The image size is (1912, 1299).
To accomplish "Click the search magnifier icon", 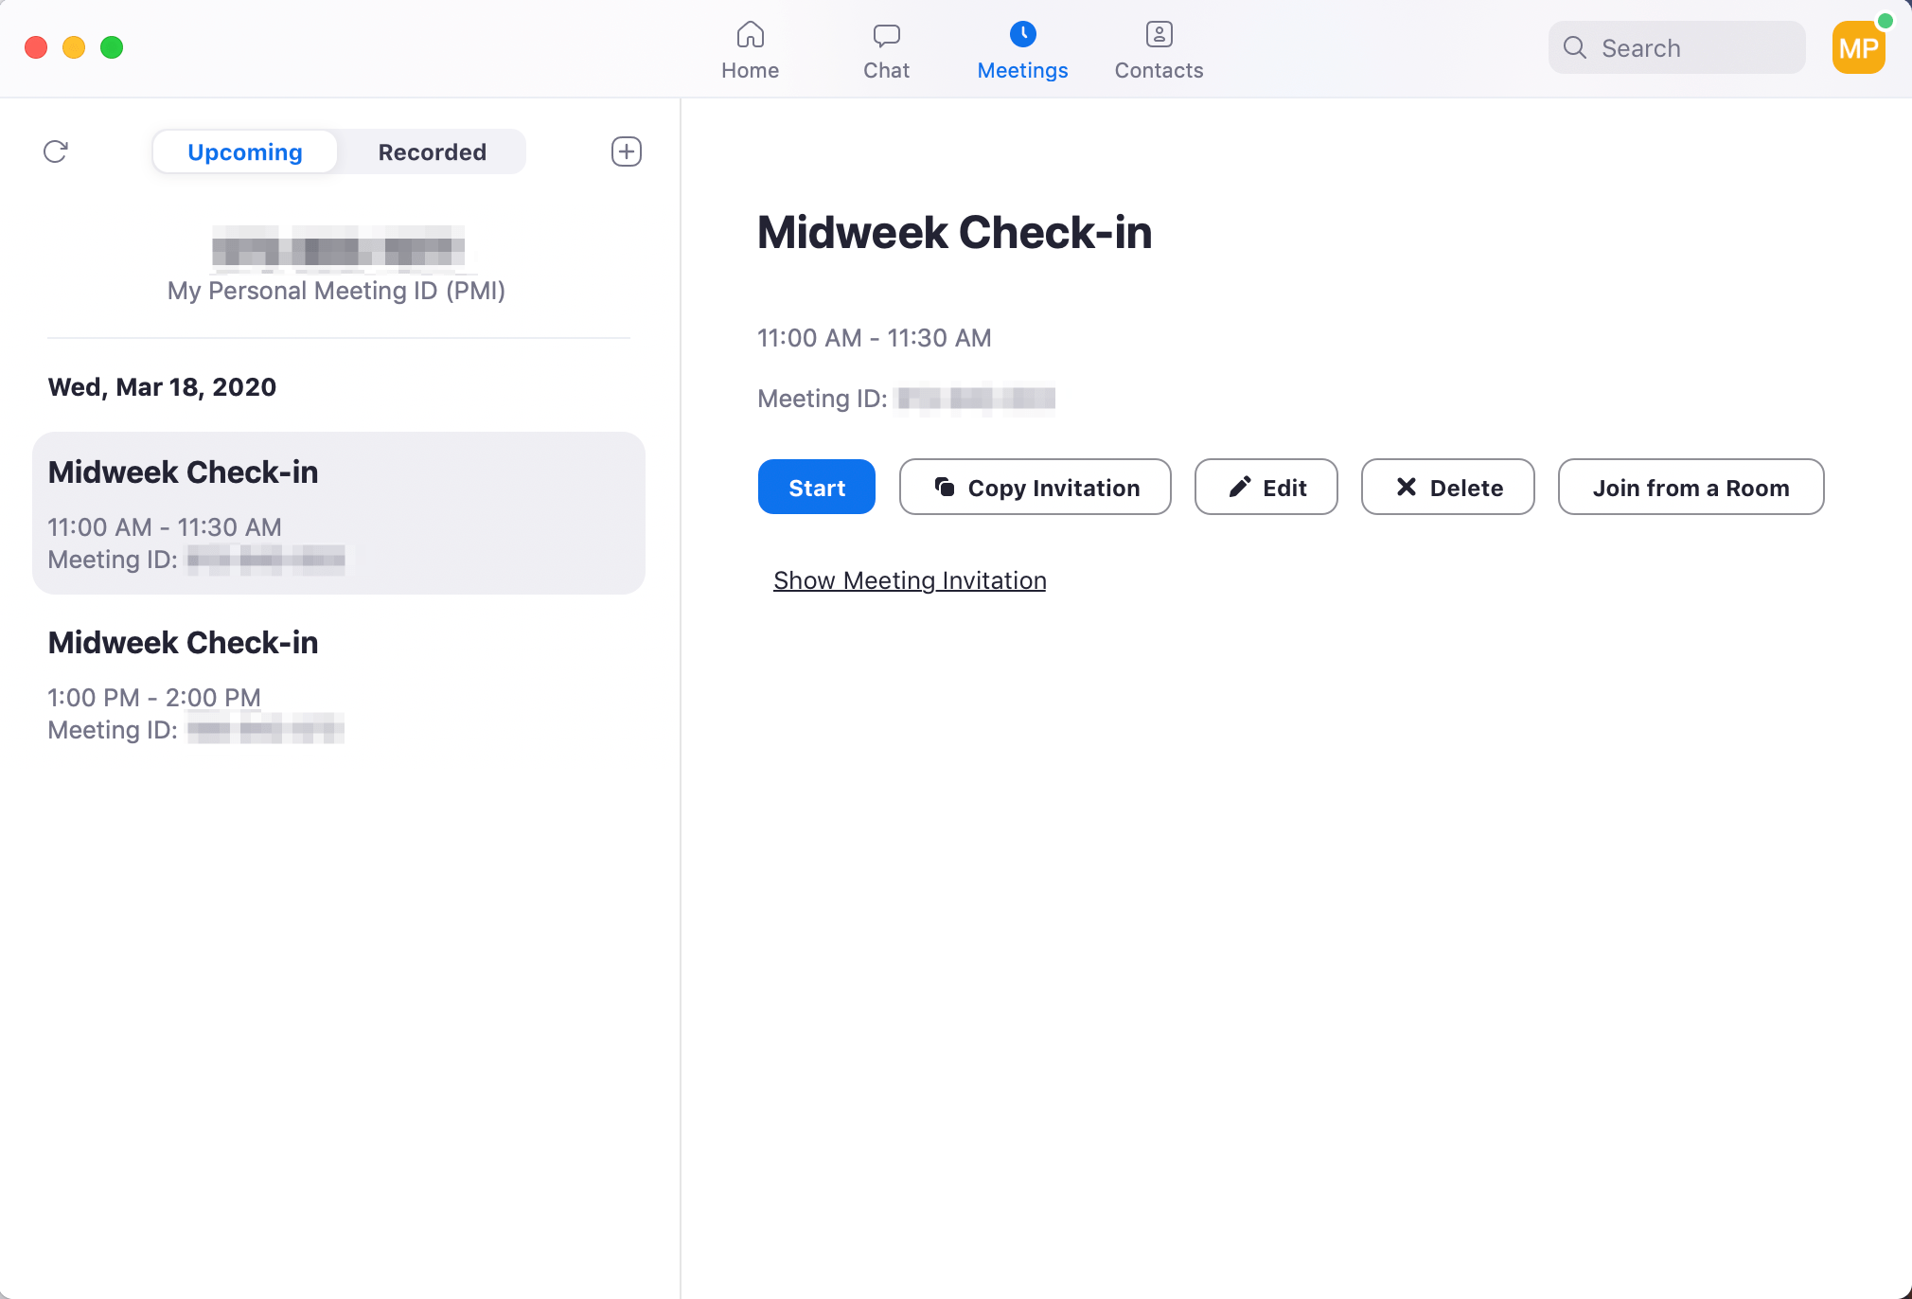I will (x=1575, y=48).
